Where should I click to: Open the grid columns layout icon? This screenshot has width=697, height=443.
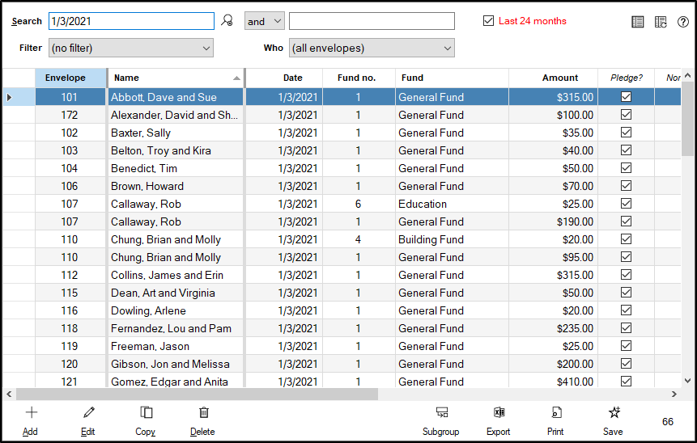(x=638, y=22)
